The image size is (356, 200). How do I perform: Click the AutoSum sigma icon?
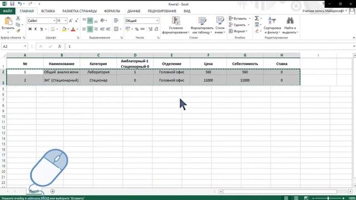[256, 18]
